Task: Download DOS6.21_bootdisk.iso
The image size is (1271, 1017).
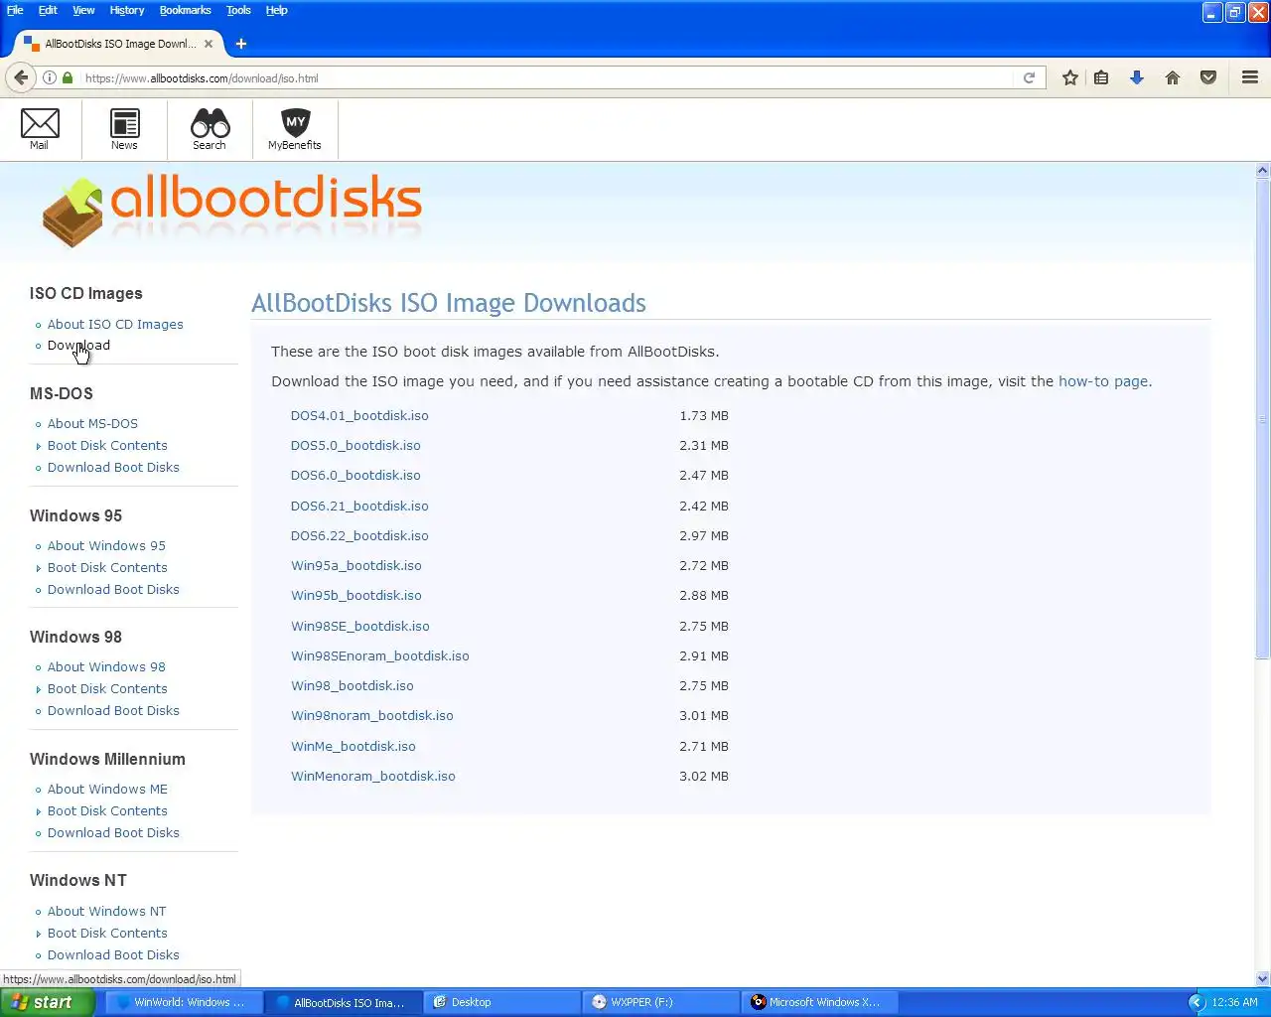Action: click(359, 506)
